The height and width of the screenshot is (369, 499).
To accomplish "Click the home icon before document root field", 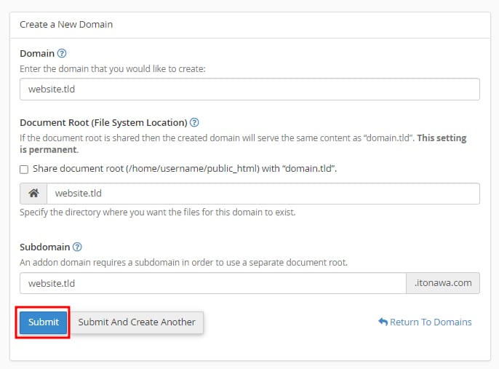I will point(33,194).
